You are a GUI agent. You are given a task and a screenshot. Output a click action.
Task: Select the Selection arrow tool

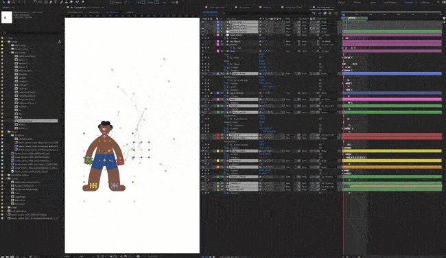[x=4, y=2]
